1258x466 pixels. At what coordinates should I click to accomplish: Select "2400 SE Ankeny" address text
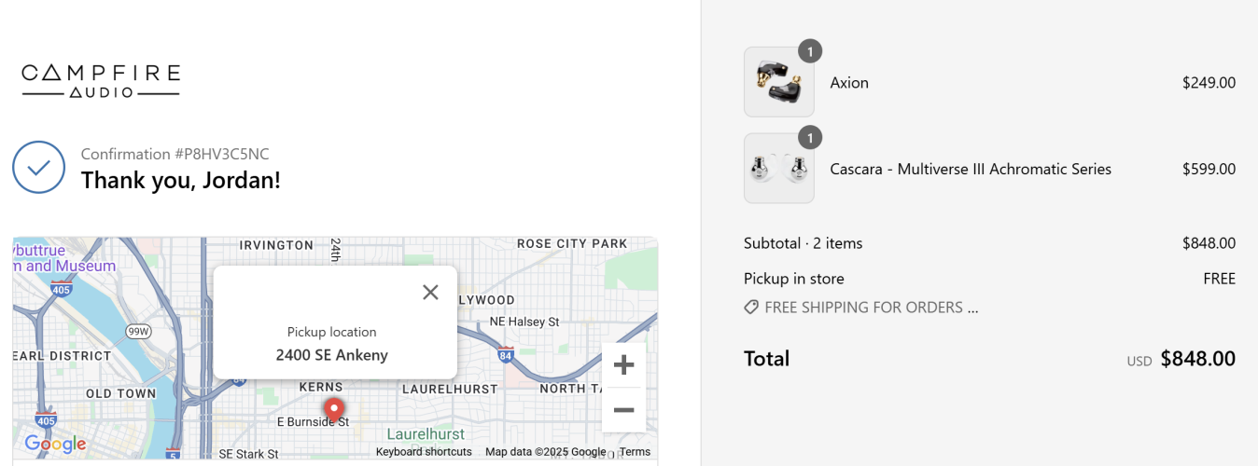[332, 355]
